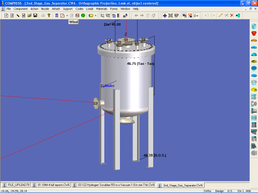The width and height of the screenshot is (258, 193).
Task: Click the 46.75 (Tan - Tan) dimension
Action: point(141,64)
